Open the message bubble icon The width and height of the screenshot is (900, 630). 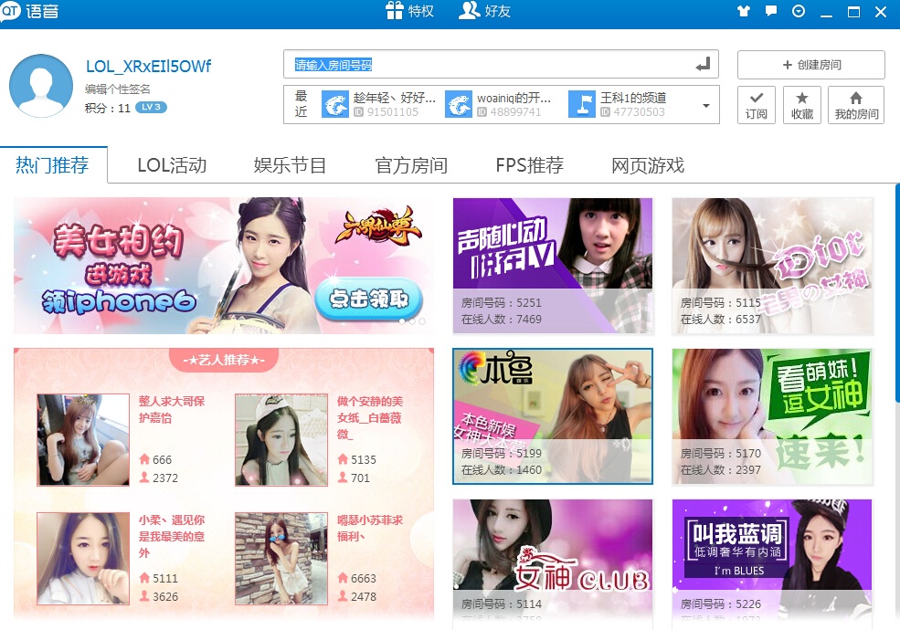[771, 11]
